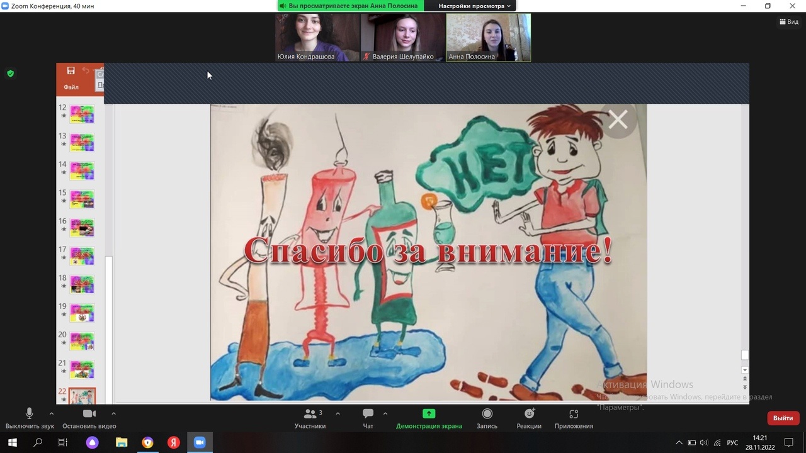
Task: Select slide 20 thumbnail
Action: coord(82,341)
